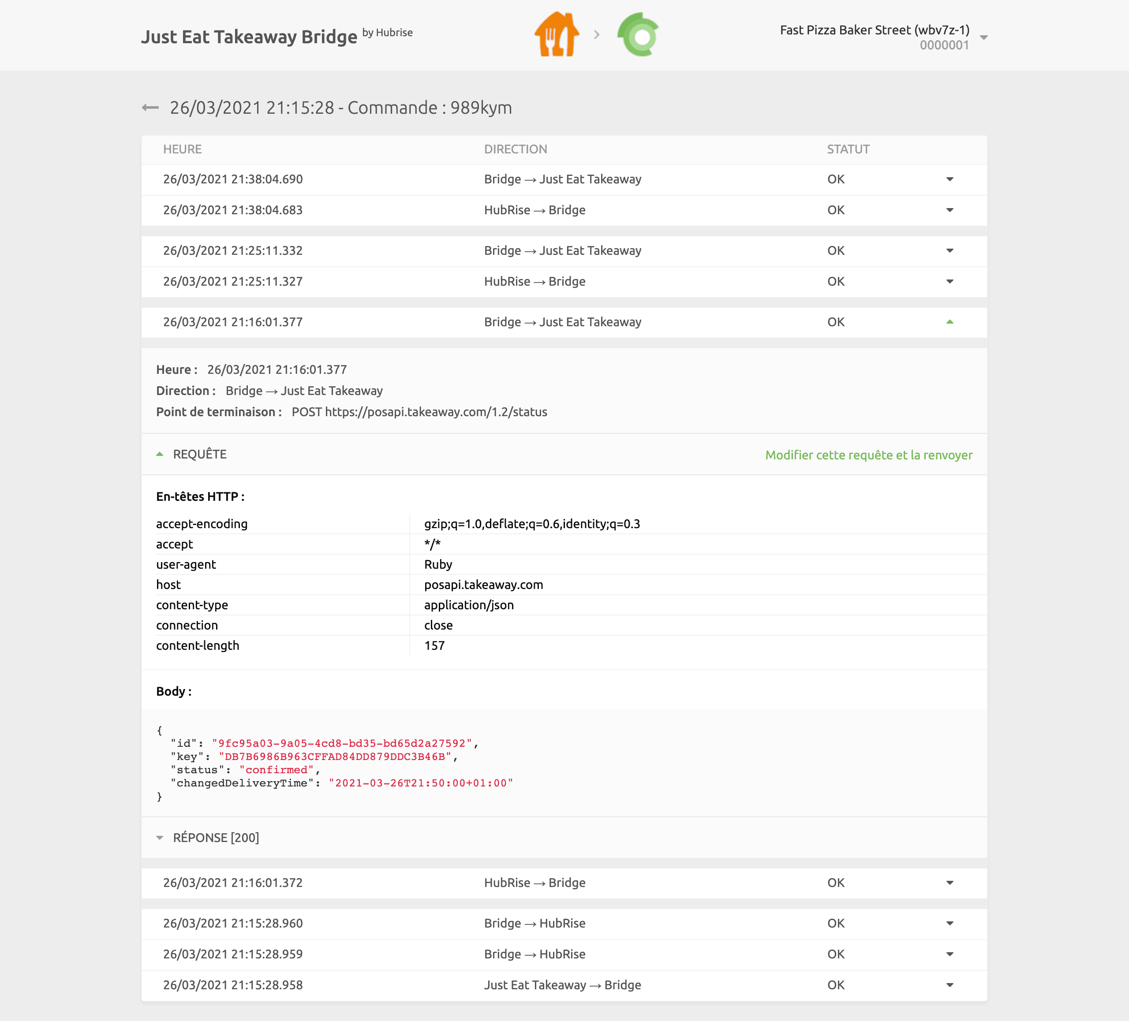The width and height of the screenshot is (1129, 1021).
Task: Expand the 21:15:28.959 log row arrow
Action: (950, 954)
